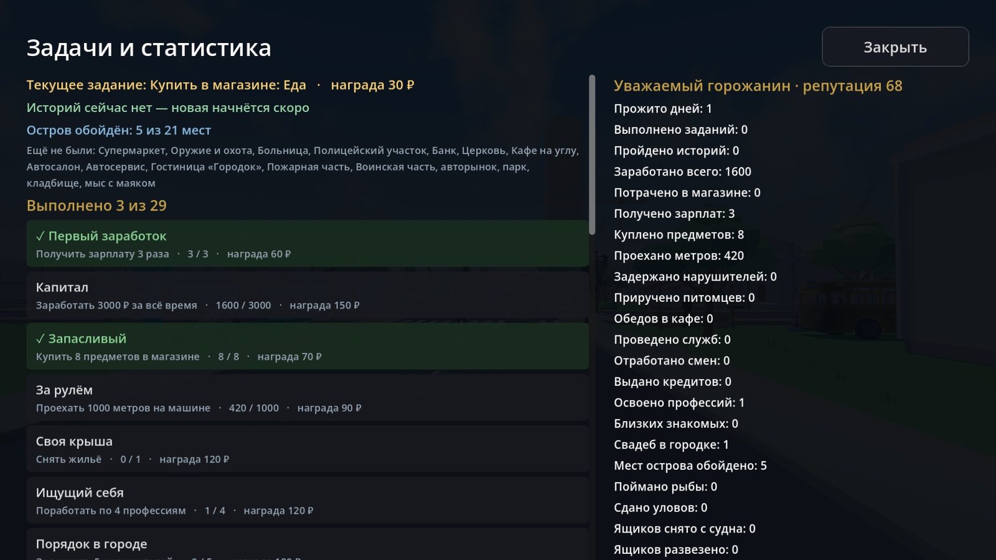Select the Ищущий себя task card
996x560 pixels.
click(x=308, y=500)
